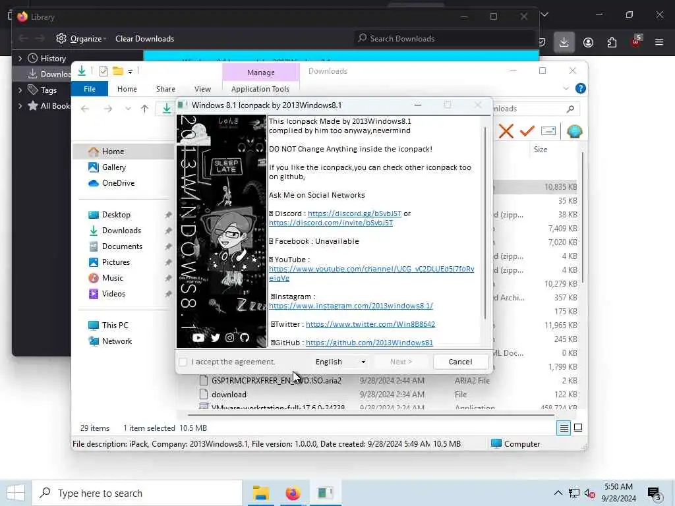Accept the agreement checkbox in iconpack installer
Viewport: 675px width, 506px height.
click(x=183, y=362)
